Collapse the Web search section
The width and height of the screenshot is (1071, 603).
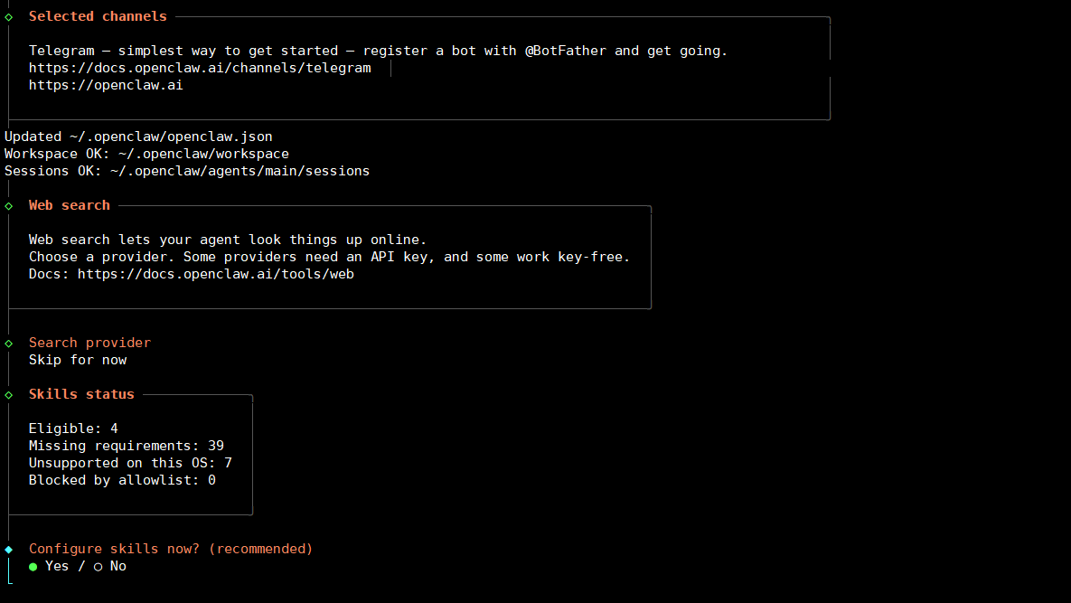(69, 205)
